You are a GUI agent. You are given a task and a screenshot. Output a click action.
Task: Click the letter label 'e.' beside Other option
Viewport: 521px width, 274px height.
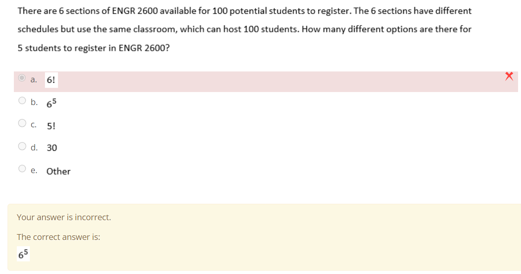pyautogui.click(x=34, y=170)
